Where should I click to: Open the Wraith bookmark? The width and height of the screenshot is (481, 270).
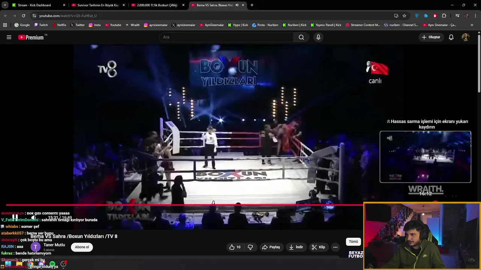(x=132, y=25)
